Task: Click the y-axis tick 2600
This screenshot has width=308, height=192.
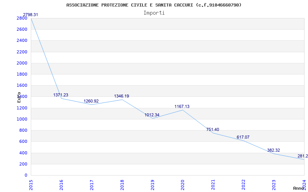Action: tap(22, 30)
